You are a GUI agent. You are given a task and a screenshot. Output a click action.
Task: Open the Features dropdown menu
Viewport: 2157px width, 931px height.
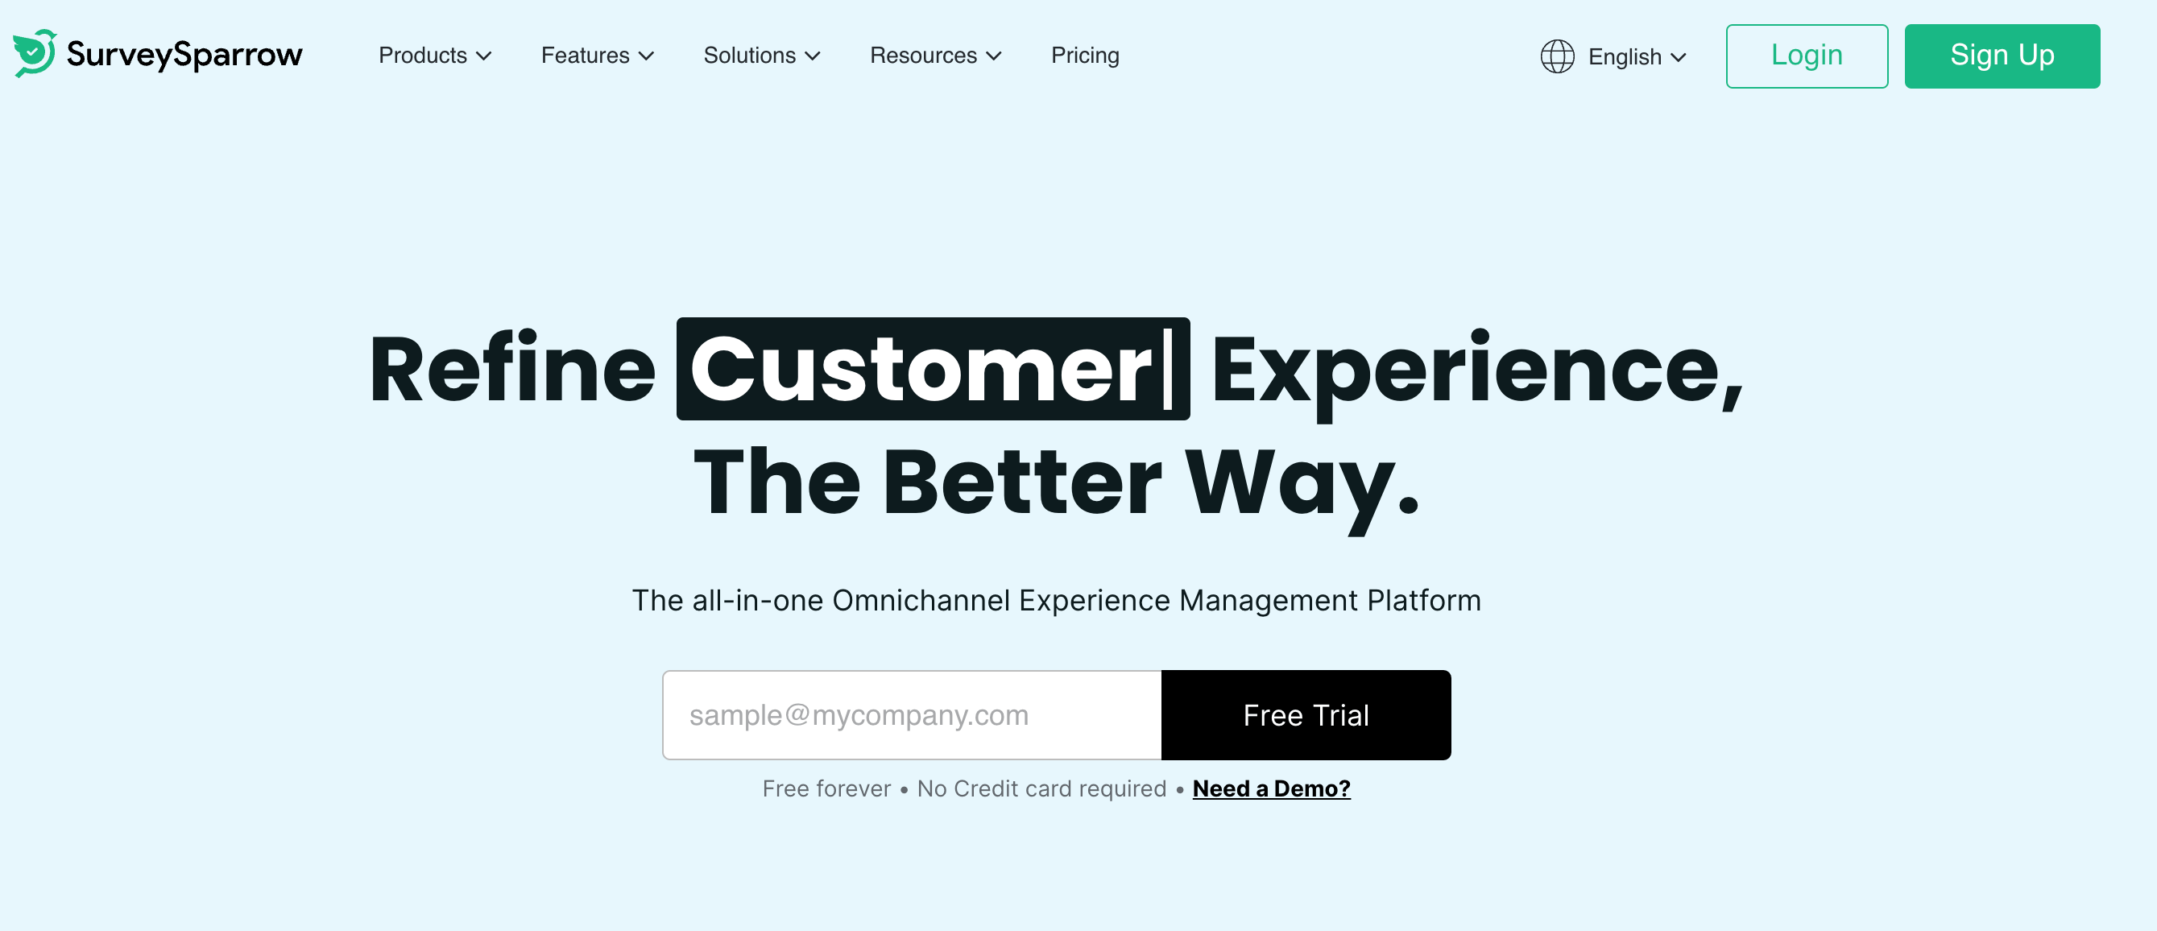click(598, 55)
